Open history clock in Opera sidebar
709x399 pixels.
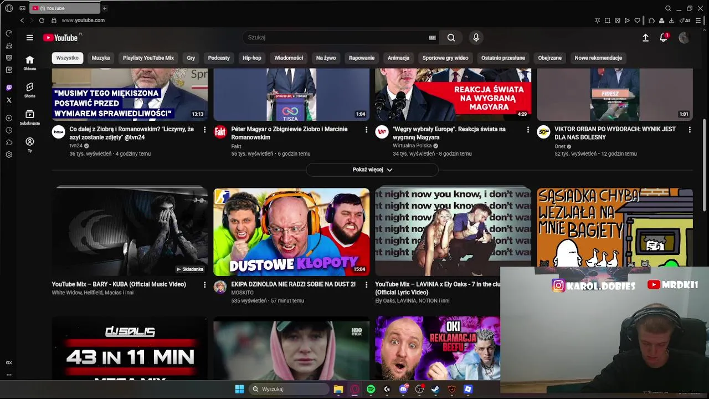coord(9,130)
